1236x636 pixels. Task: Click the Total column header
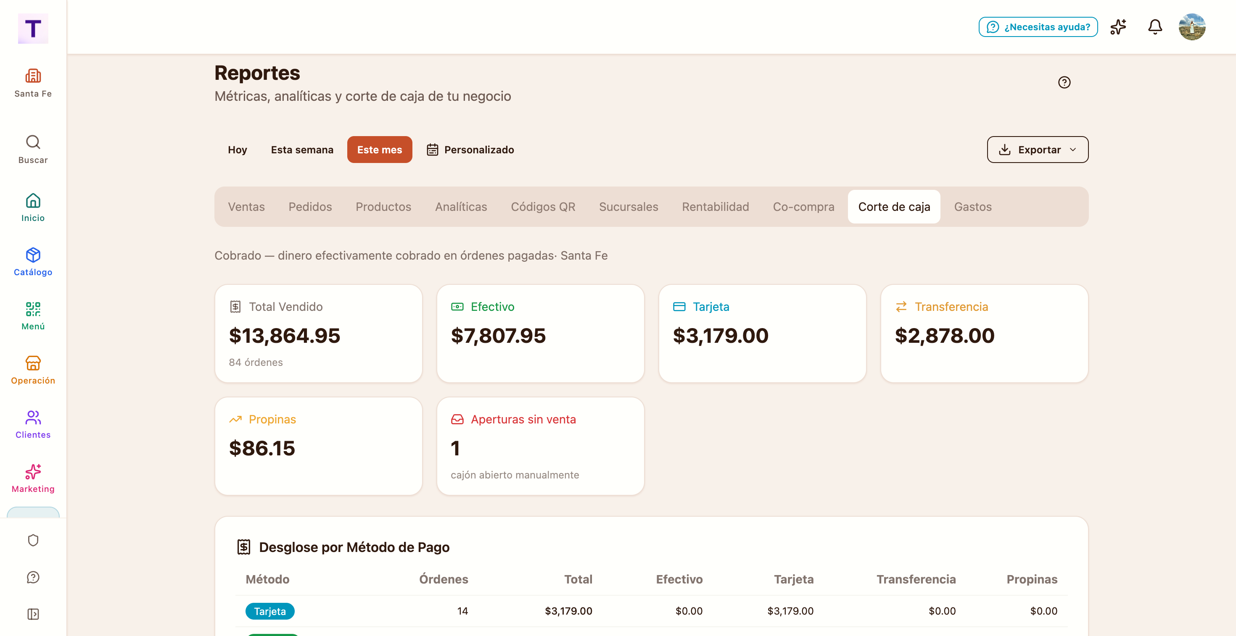pos(578,579)
